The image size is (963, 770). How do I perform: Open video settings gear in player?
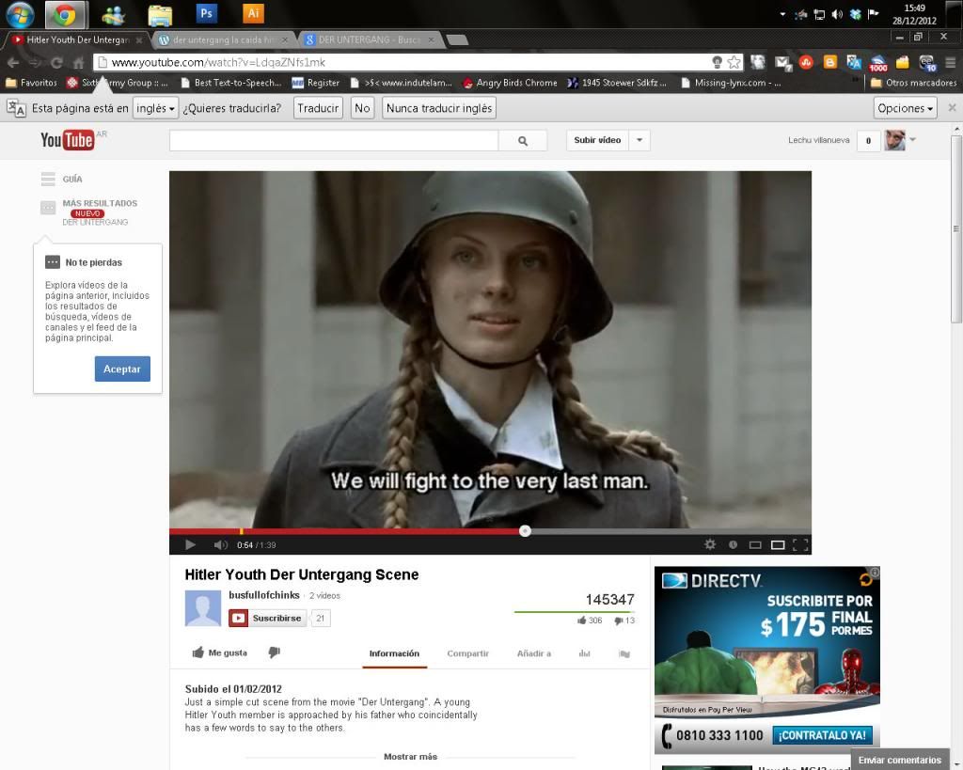click(x=710, y=544)
